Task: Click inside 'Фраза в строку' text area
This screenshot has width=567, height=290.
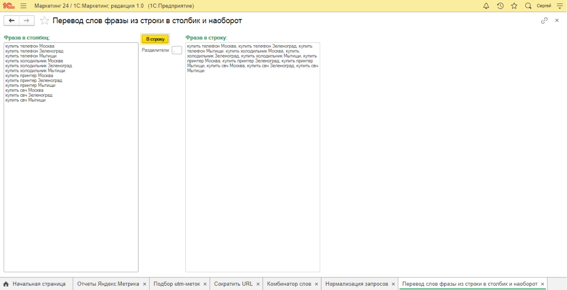Action: [x=252, y=177]
